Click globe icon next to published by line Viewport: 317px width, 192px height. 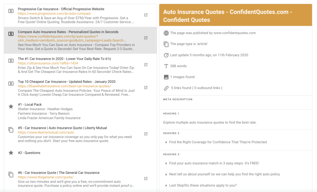coord(166,33)
